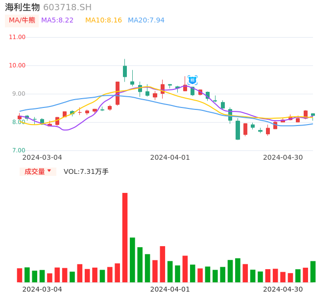Click the 2024-04-30 date label under the volume chart
The image size is (336, 296).
coord(283,289)
